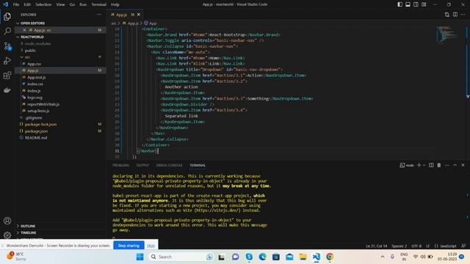Open the Explorer view in activity bar
470x264 pixels.
[x=7, y=16]
